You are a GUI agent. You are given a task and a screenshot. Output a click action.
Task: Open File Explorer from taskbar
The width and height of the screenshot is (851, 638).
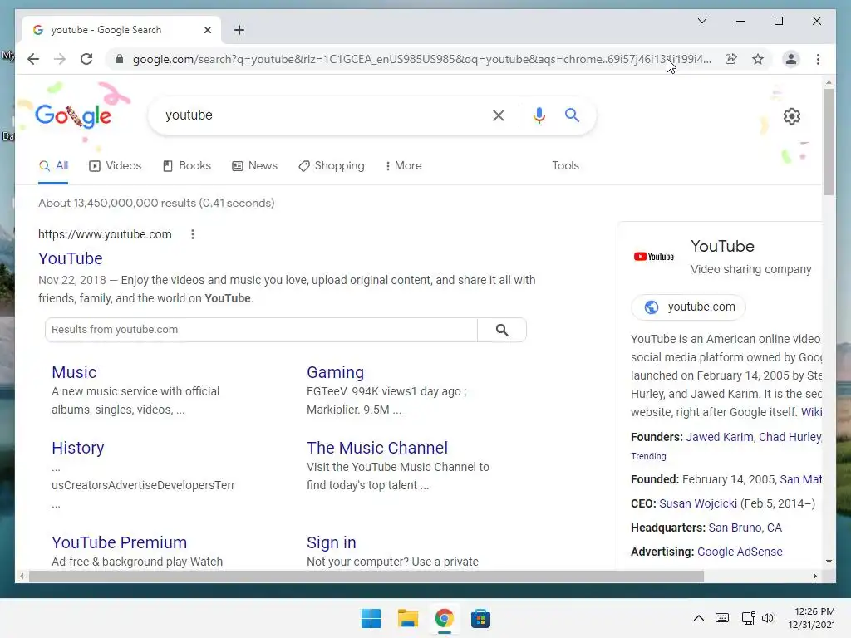pos(407,618)
